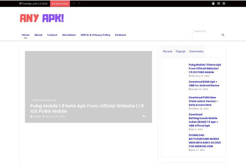
Task: Open the user login icon
Action: tap(213, 3)
